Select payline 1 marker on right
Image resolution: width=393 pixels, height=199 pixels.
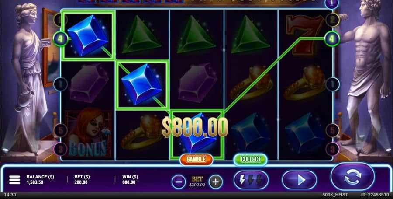[332, 84]
